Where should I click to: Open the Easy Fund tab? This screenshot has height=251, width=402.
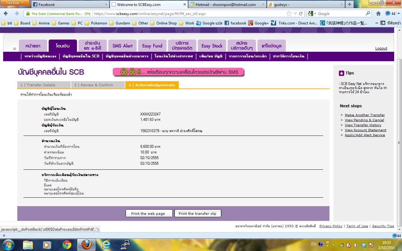pos(152,46)
